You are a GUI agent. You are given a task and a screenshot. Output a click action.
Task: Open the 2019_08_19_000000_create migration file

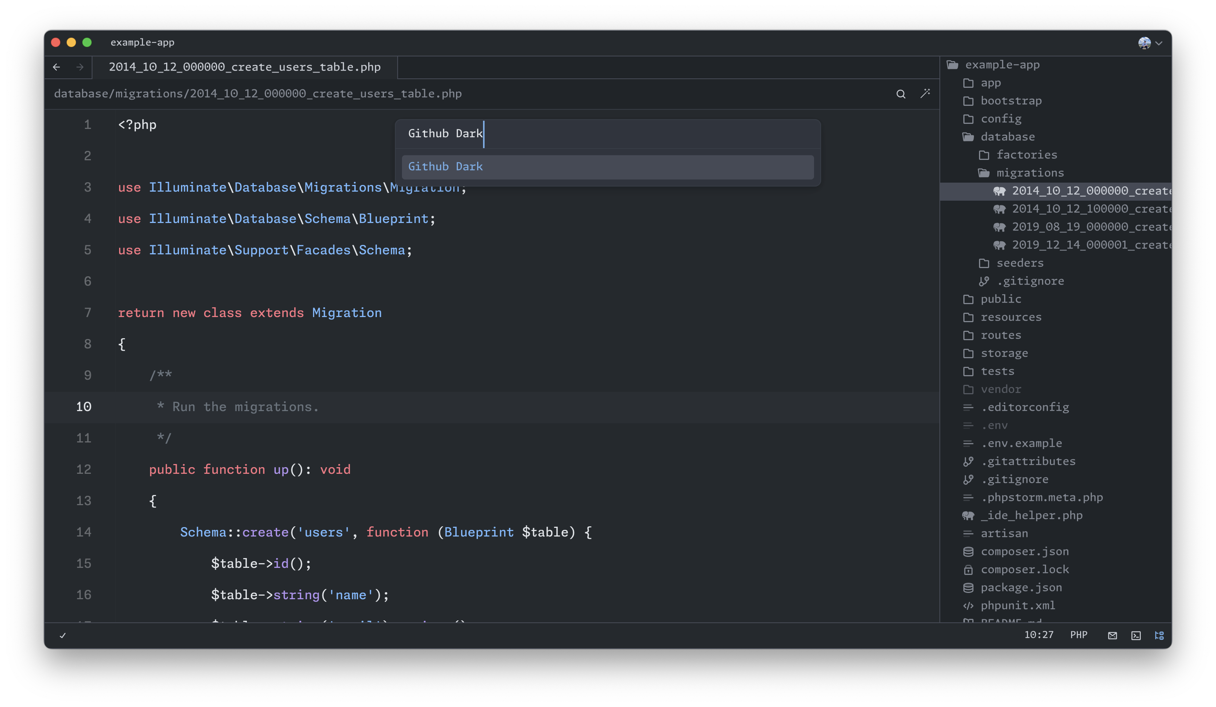1091,227
